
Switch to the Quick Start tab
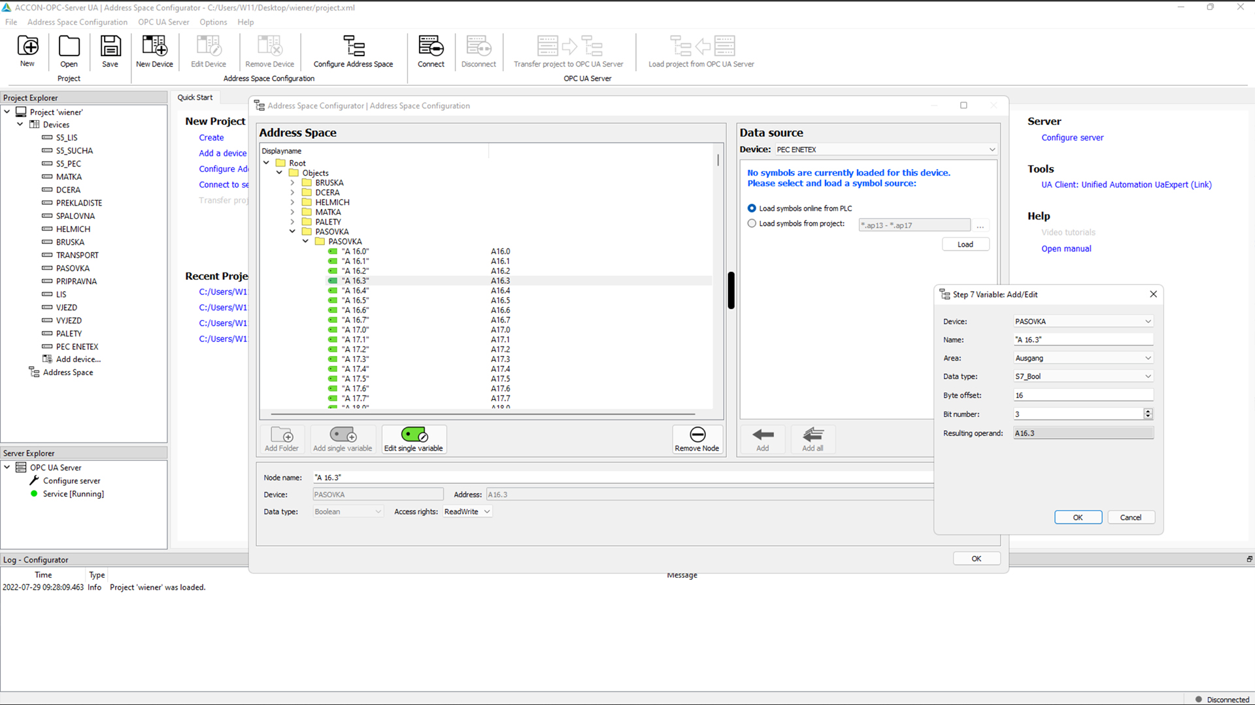195,97
